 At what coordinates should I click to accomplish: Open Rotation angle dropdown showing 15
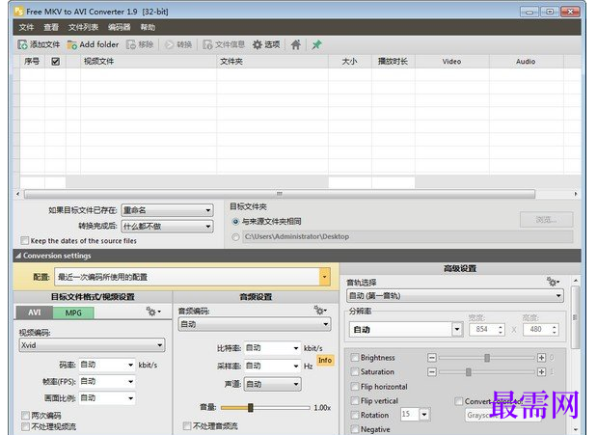pos(416,414)
